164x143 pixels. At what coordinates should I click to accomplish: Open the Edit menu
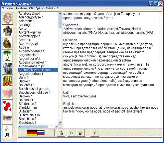click(x=31, y=8)
